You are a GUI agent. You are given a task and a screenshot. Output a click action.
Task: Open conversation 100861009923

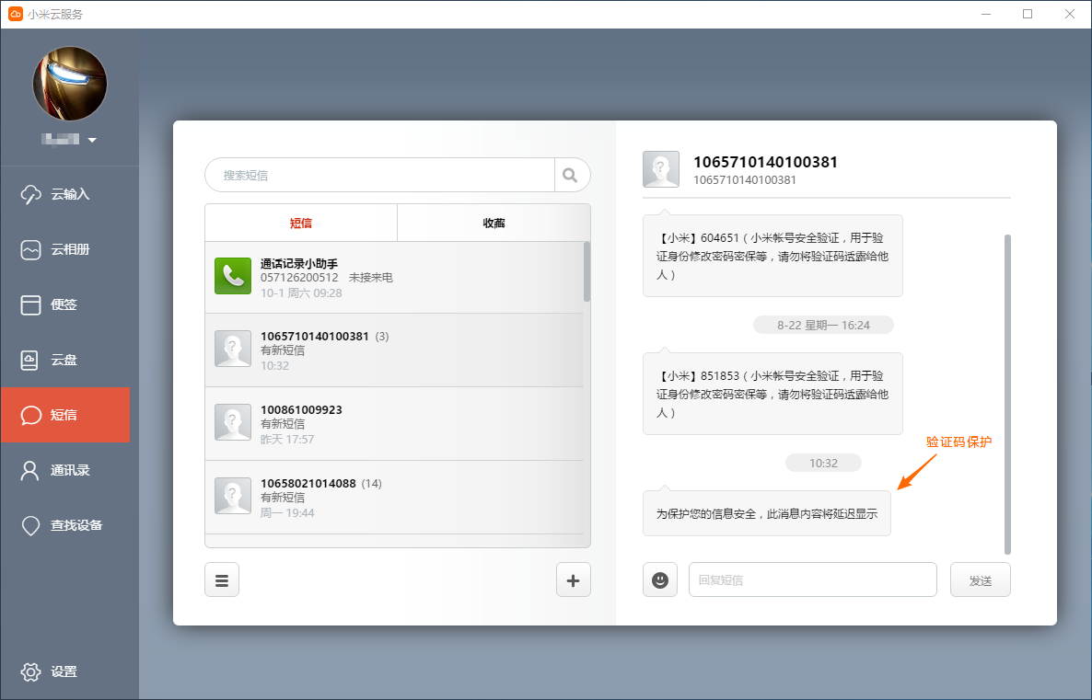pos(394,424)
